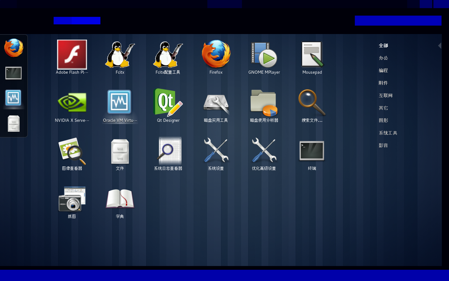Select the 其它 category
The image size is (449, 281).
(384, 108)
